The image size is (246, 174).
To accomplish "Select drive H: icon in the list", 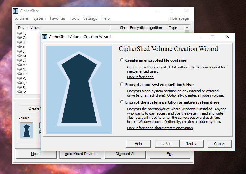I will [20, 42].
